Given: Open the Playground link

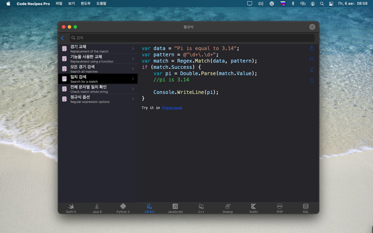Looking at the screenshot, I should [x=172, y=108].
